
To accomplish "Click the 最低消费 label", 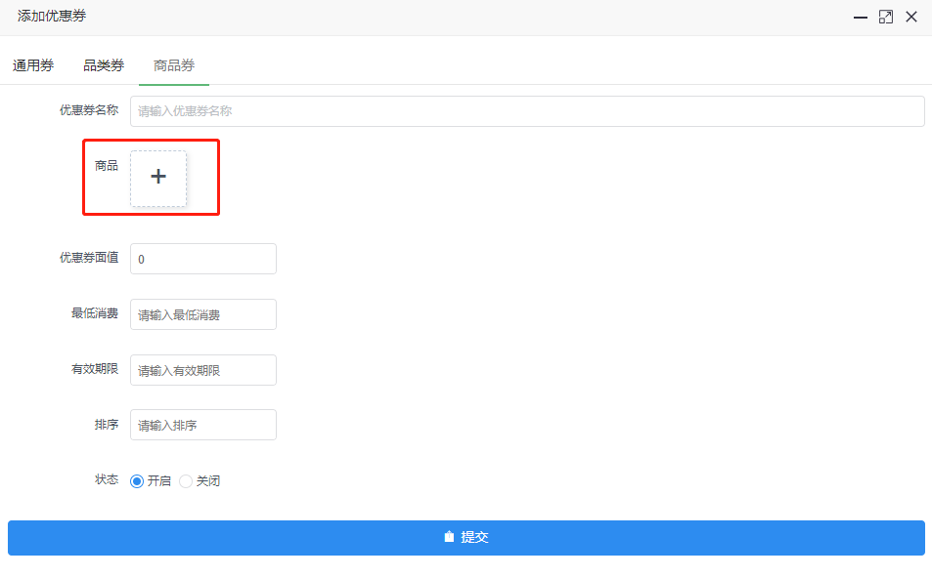I will [x=95, y=313].
